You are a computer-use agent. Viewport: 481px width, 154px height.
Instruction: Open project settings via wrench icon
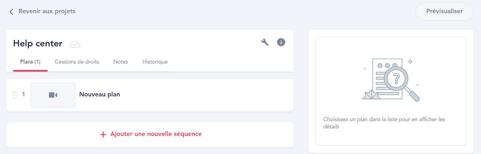point(265,42)
